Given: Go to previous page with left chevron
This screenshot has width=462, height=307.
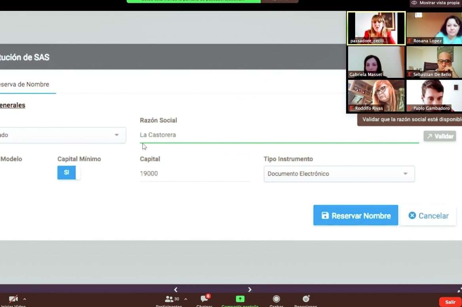Looking at the screenshot, I should (x=176, y=290).
